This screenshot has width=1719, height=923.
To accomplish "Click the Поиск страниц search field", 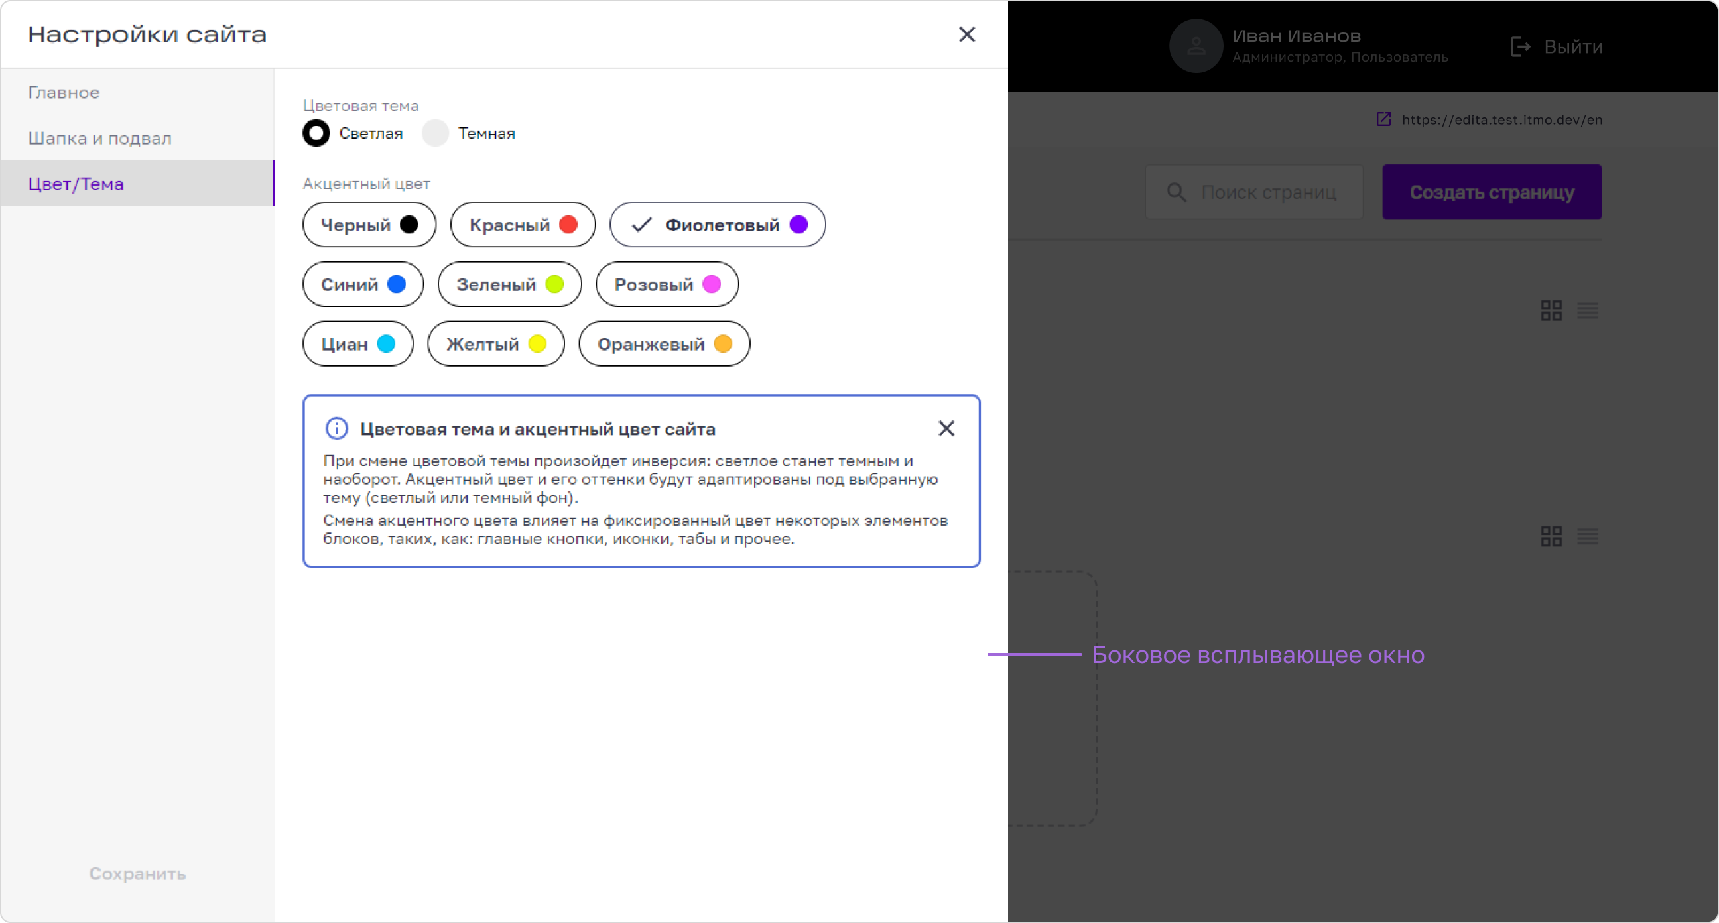I will click(1254, 192).
